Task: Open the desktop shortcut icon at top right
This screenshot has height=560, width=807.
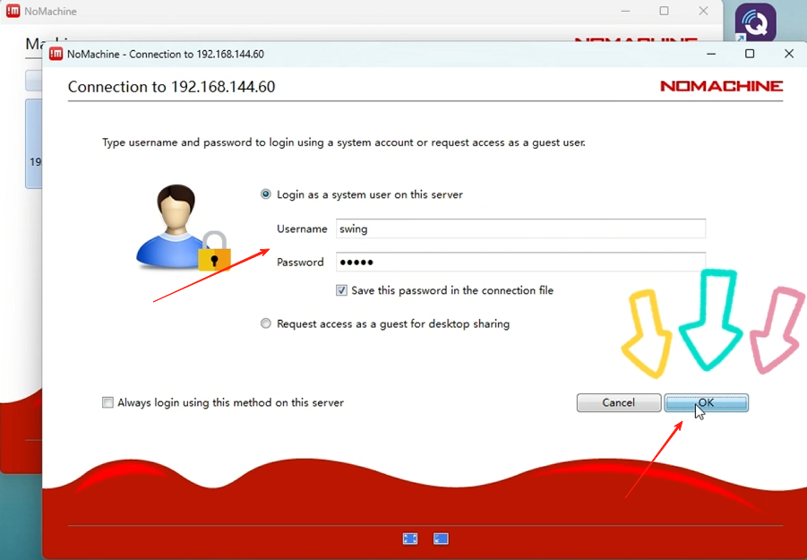Action: tap(756, 22)
